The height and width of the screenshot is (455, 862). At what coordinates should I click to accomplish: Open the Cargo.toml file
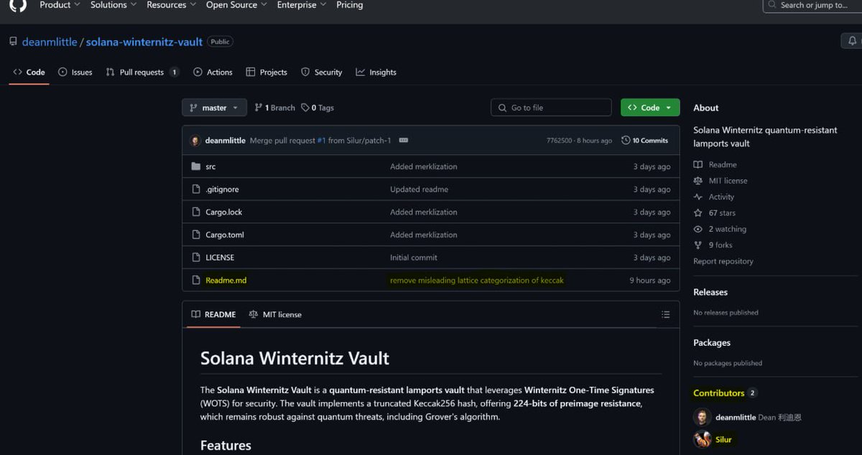(225, 235)
